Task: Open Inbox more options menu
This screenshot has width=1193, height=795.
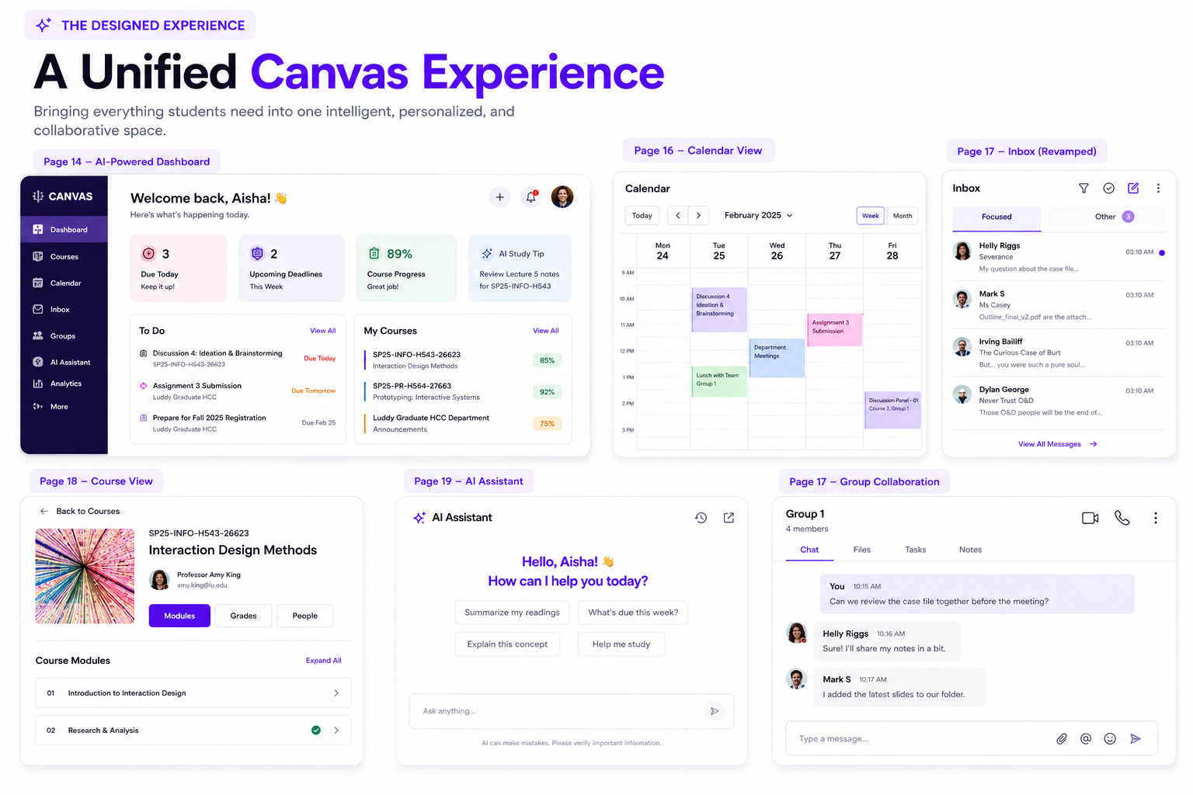Action: pos(1158,188)
